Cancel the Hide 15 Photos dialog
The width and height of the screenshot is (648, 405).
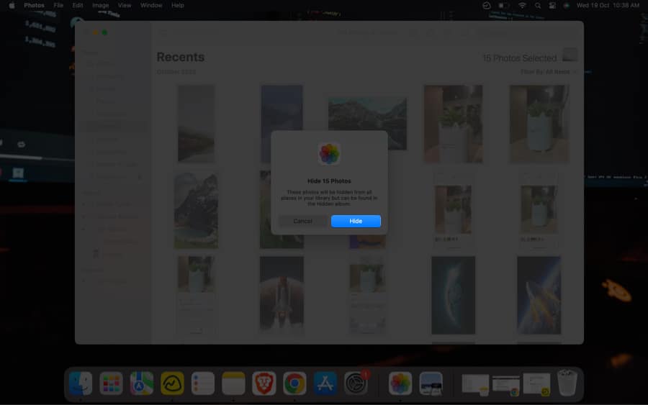(x=302, y=222)
